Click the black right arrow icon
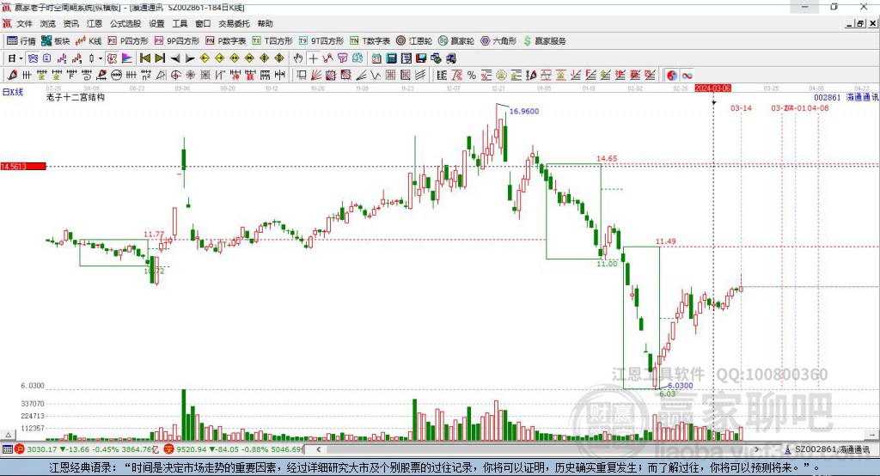Image resolution: width=880 pixels, height=476 pixels. pyautogui.click(x=190, y=58)
